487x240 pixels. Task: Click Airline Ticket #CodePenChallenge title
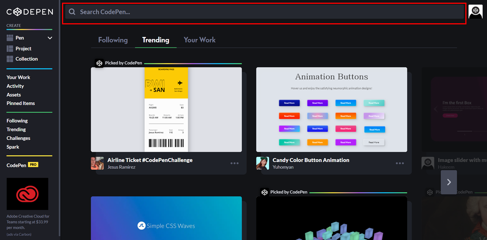(x=150, y=160)
